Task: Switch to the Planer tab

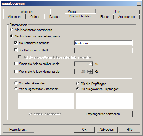Action: (x=105, y=17)
